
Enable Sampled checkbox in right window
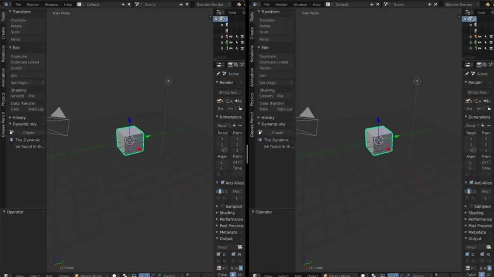click(x=471, y=206)
